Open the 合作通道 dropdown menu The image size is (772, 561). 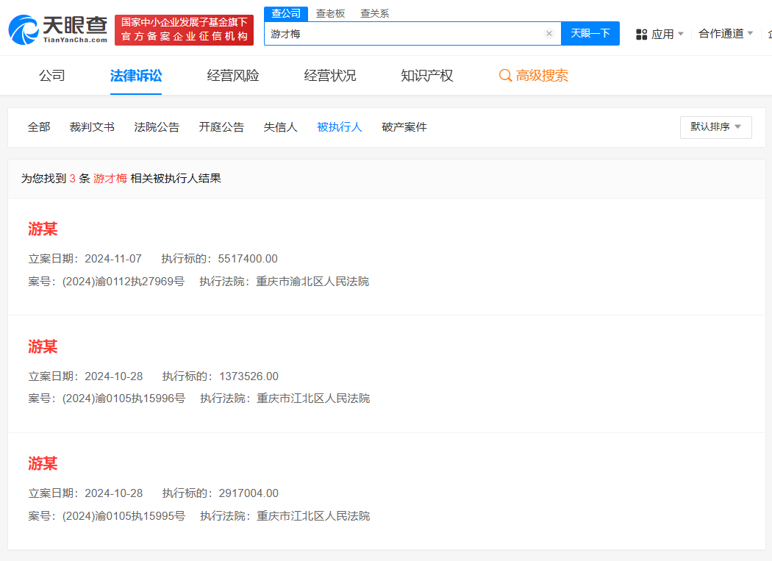(x=725, y=34)
